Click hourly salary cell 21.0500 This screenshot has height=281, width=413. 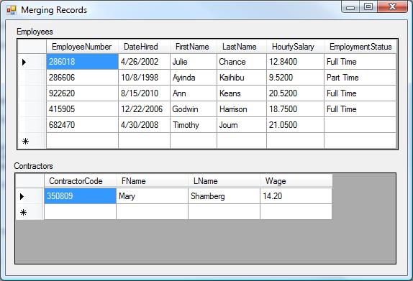coord(295,125)
